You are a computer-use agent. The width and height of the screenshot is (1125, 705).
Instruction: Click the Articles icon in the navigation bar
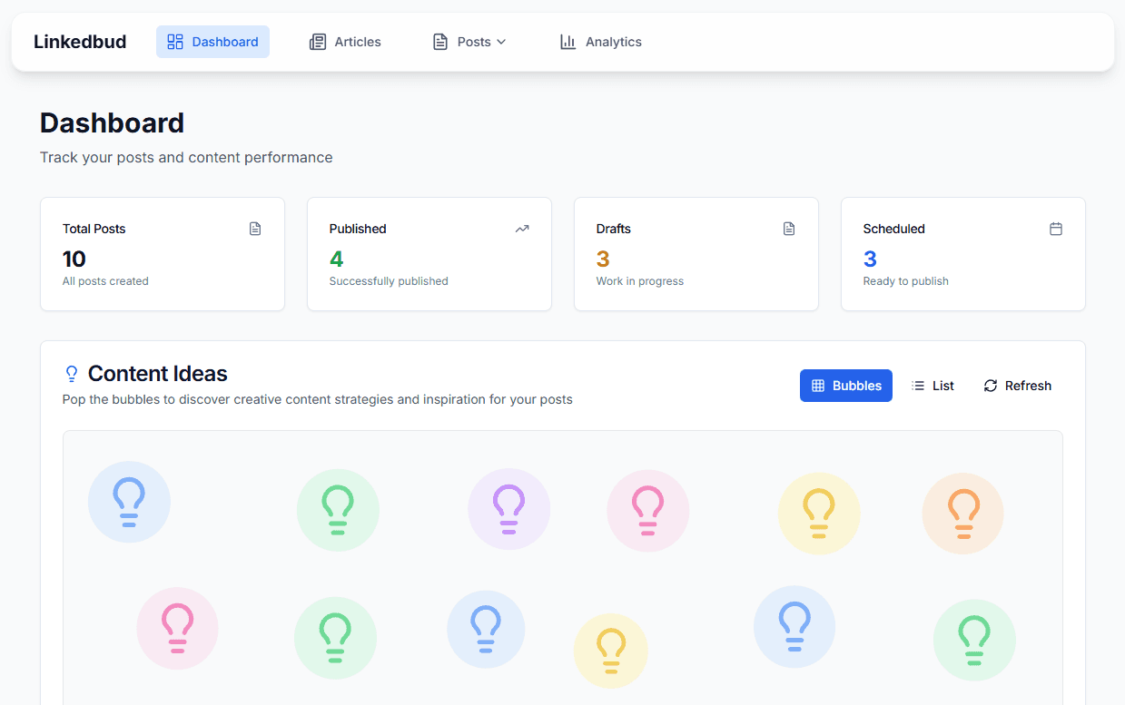click(x=318, y=41)
